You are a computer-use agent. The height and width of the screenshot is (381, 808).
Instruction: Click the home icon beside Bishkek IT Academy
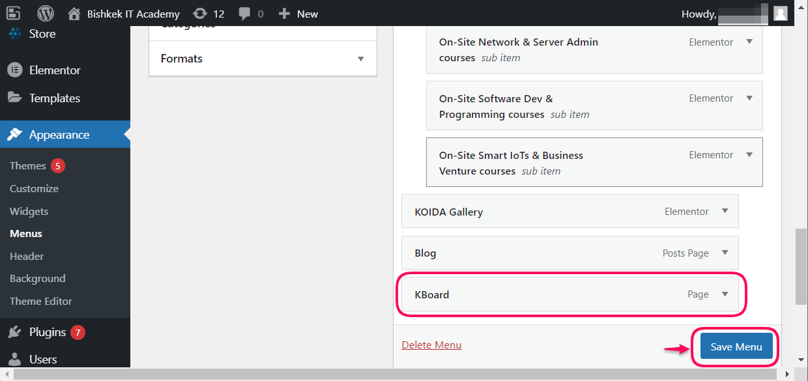74,13
